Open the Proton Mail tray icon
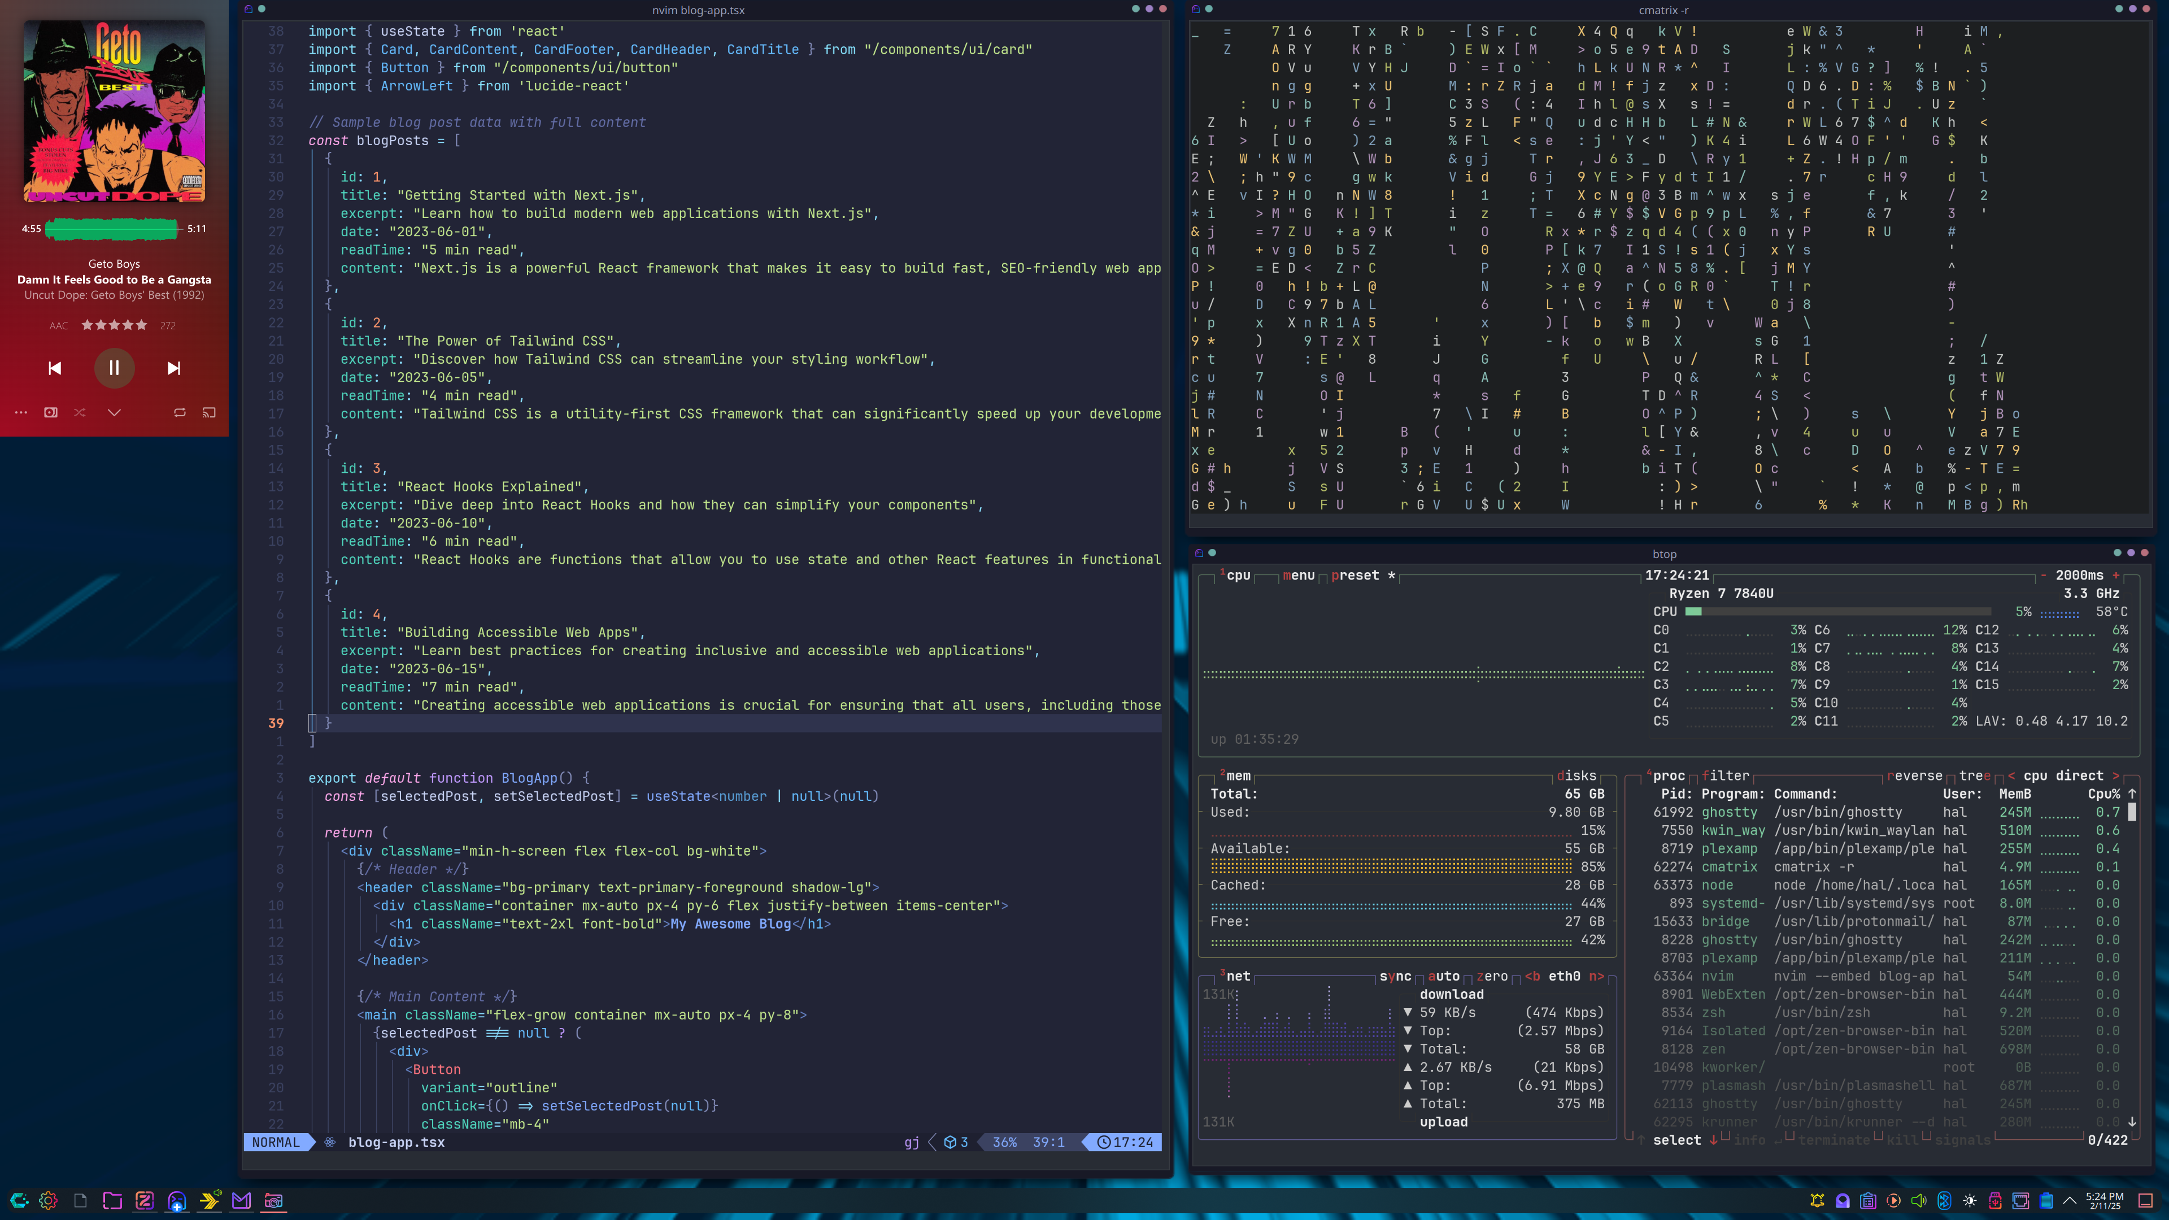This screenshot has height=1220, width=2169. pos(1843,1201)
